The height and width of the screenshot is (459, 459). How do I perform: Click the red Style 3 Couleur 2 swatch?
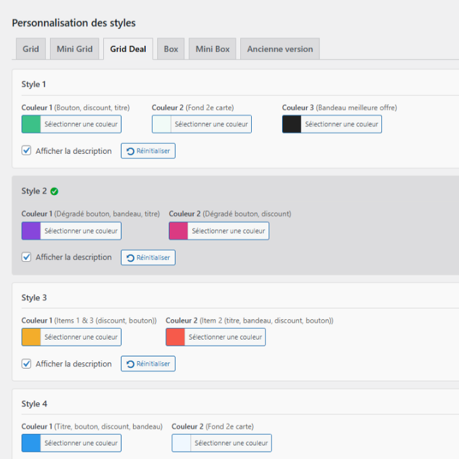[x=175, y=337]
